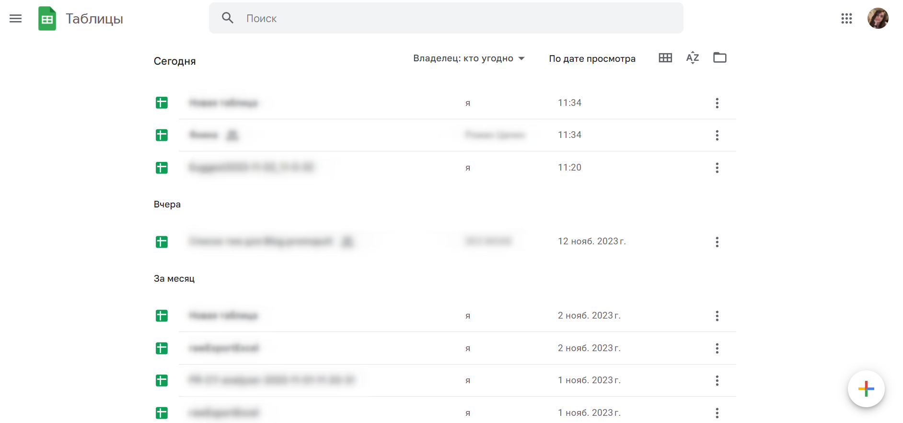Open the file picker folder icon

(719, 58)
